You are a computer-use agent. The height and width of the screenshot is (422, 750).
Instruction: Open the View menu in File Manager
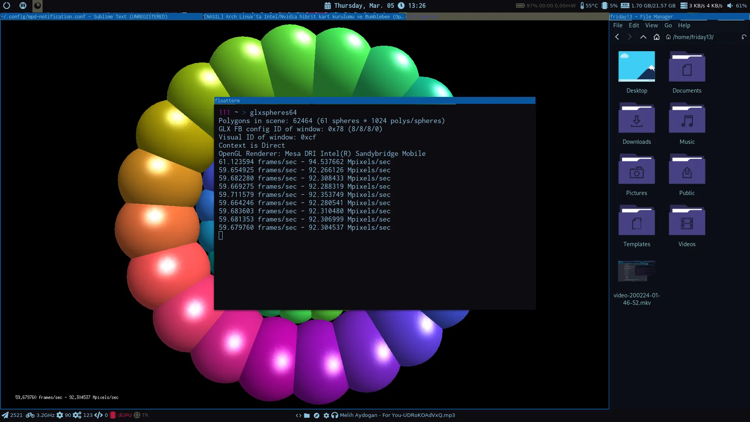[652, 25]
